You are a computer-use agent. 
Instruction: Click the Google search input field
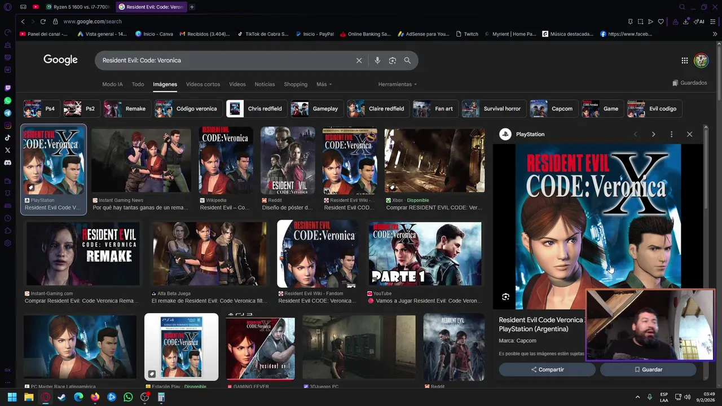pyautogui.click(x=226, y=60)
